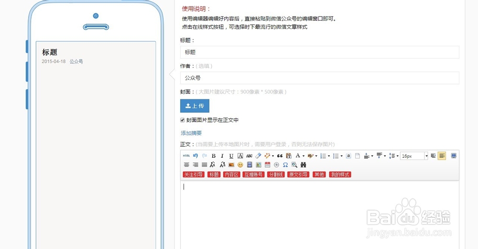
Task: Click the select all icon
Action: [x=348, y=156]
